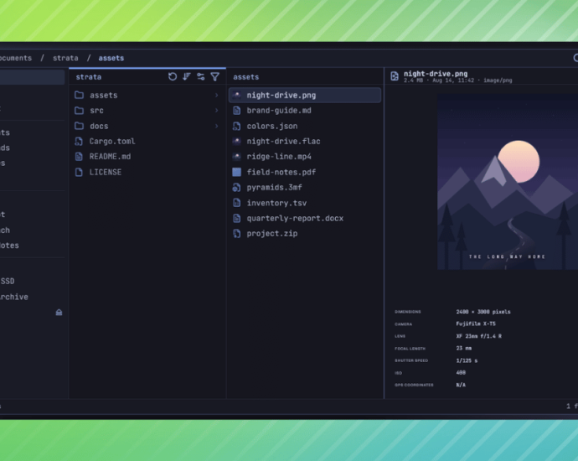Click the filter funnel icon

click(215, 77)
